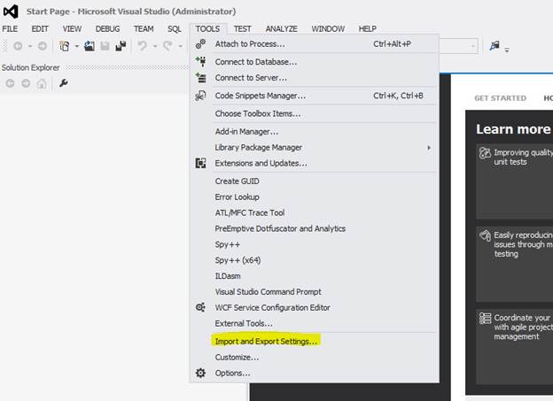Viewport: 553px width, 401px height.
Task: Open the TEST menu
Action: 243,29
